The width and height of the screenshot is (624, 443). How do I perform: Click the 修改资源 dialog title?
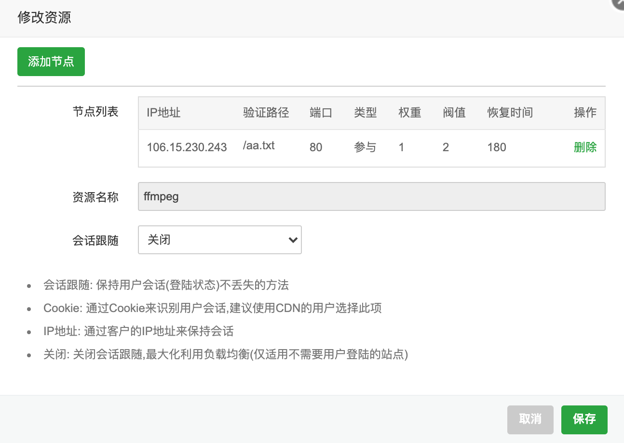[44, 18]
